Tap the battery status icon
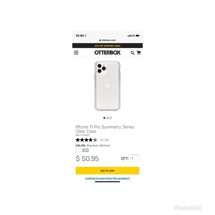Viewport: 215px width, 215px height. pos(138,36)
